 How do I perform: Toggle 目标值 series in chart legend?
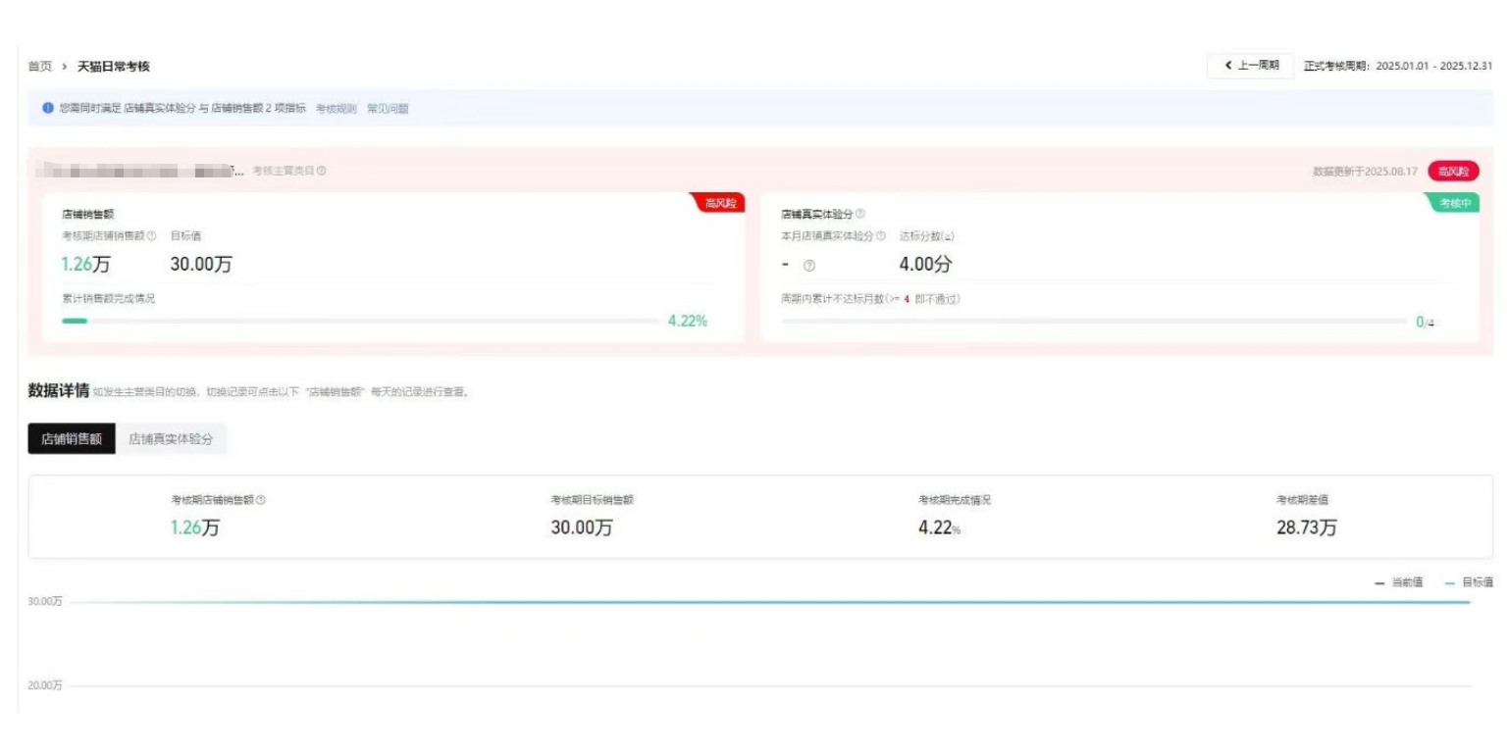click(1469, 583)
